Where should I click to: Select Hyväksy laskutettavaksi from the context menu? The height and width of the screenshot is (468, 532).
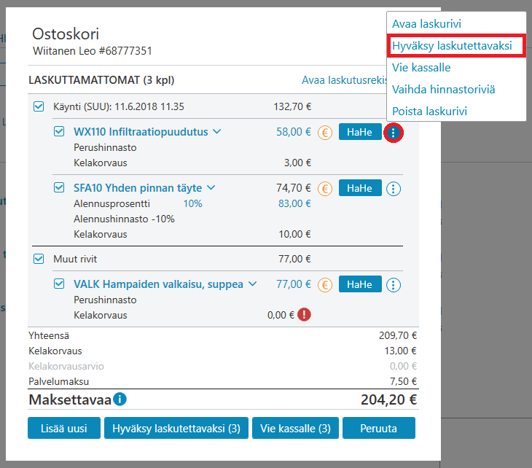[452, 45]
